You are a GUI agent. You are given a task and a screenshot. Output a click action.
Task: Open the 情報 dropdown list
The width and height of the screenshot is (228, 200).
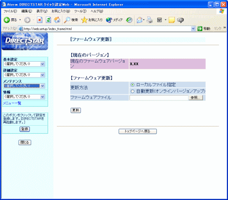click(x=24, y=97)
